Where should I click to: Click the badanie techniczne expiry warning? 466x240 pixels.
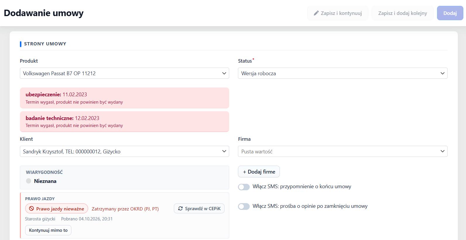pyautogui.click(x=124, y=121)
